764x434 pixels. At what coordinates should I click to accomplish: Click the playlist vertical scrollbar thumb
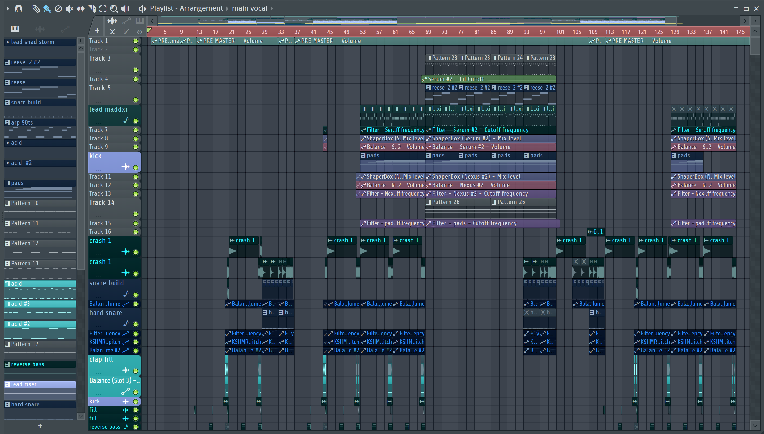pyautogui.click(x=755, y=46)
